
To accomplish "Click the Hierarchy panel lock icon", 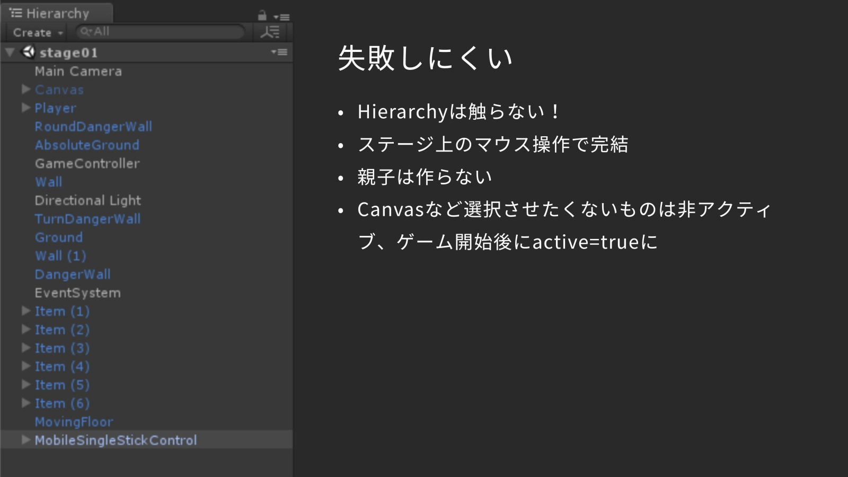I will point(262,15).
